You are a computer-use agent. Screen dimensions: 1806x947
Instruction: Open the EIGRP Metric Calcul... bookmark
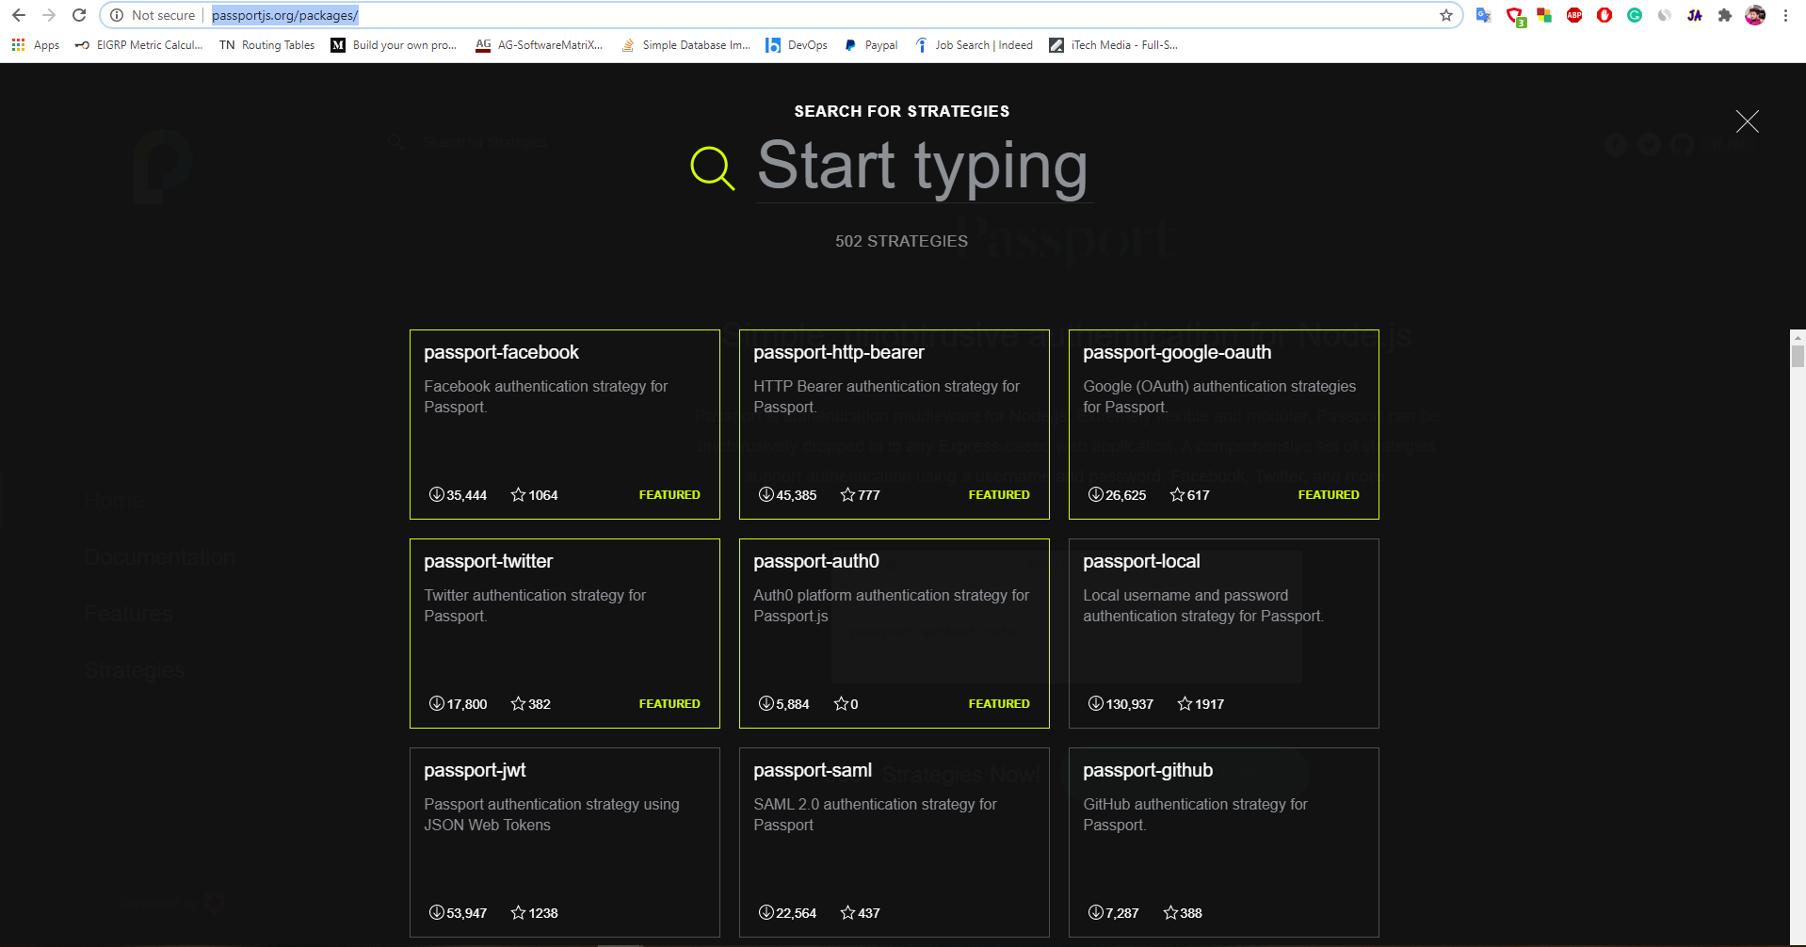point(139,45)
